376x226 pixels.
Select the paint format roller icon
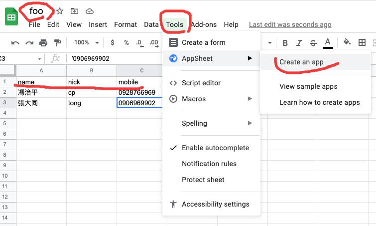click(57, 43)
